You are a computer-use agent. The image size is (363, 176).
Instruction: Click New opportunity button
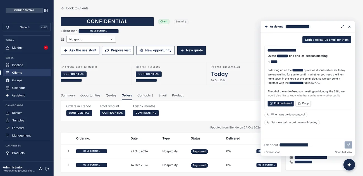point(156,50)
